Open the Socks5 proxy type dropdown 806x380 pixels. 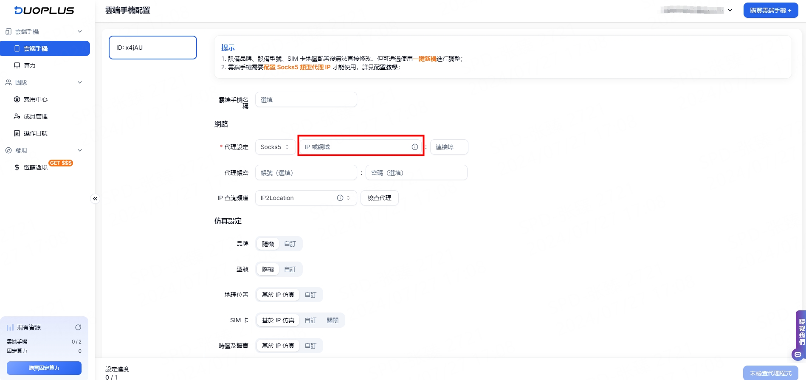[275, 147]
